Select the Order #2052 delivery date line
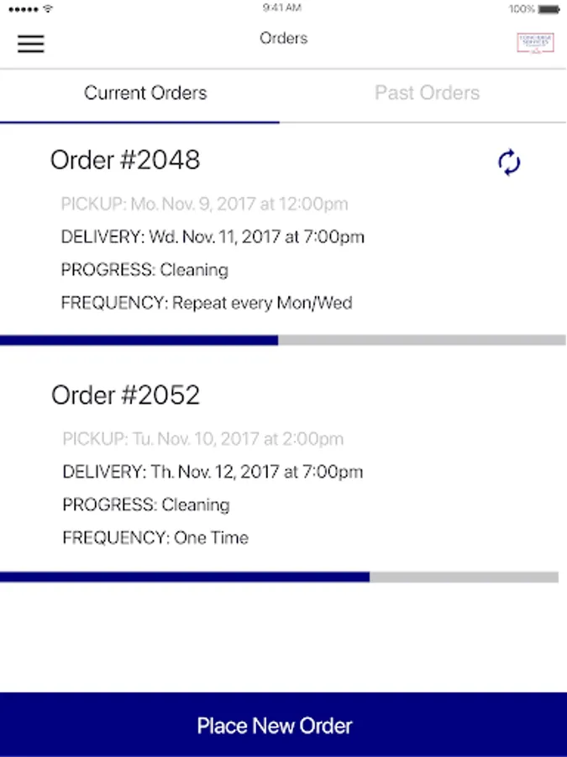 [213, 472]
